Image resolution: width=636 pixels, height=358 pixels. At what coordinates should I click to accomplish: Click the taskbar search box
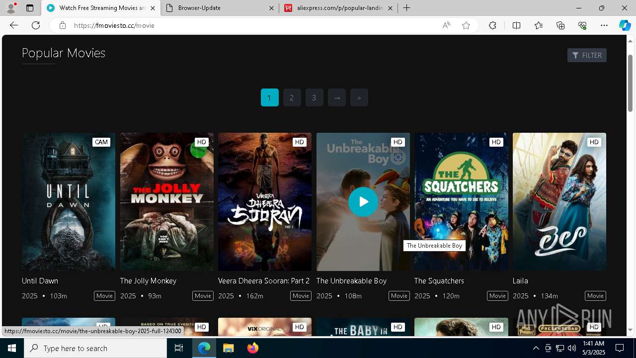pos(95,348)
